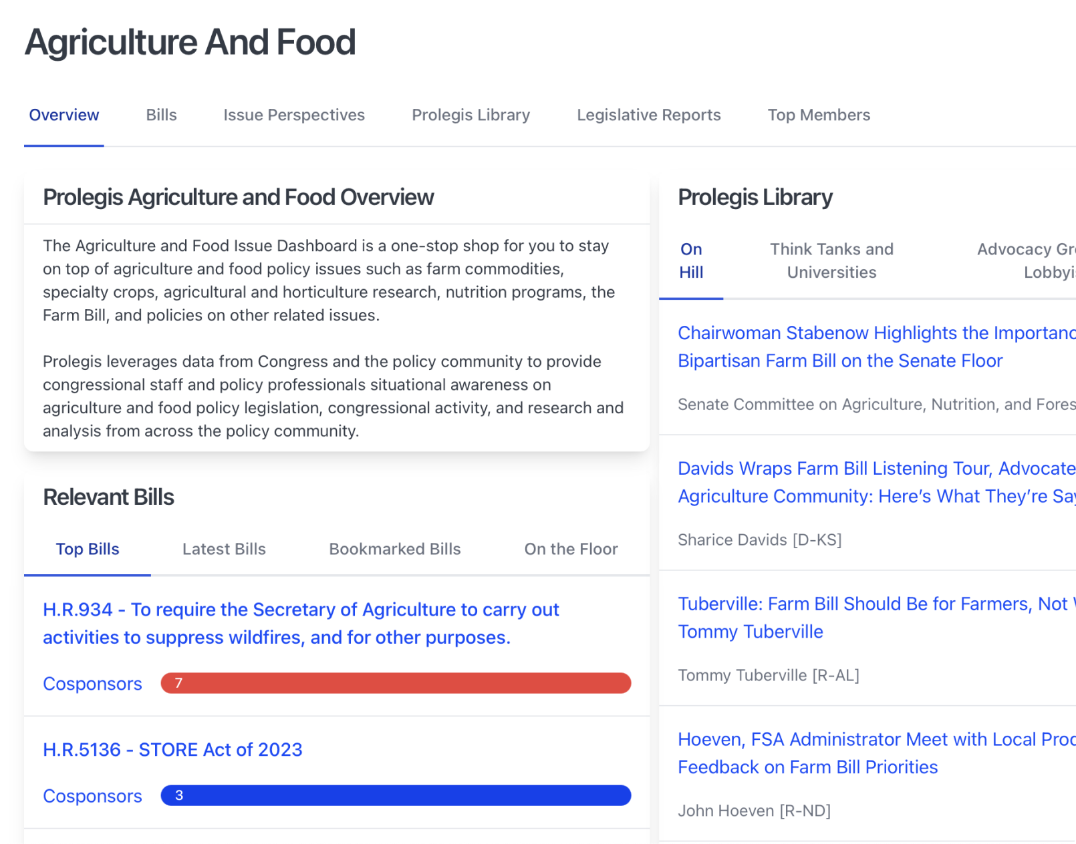Open Davids Wraps Farm Bill Listening Tour article
Screen dimensions: 1076x844
coord(877,482)
